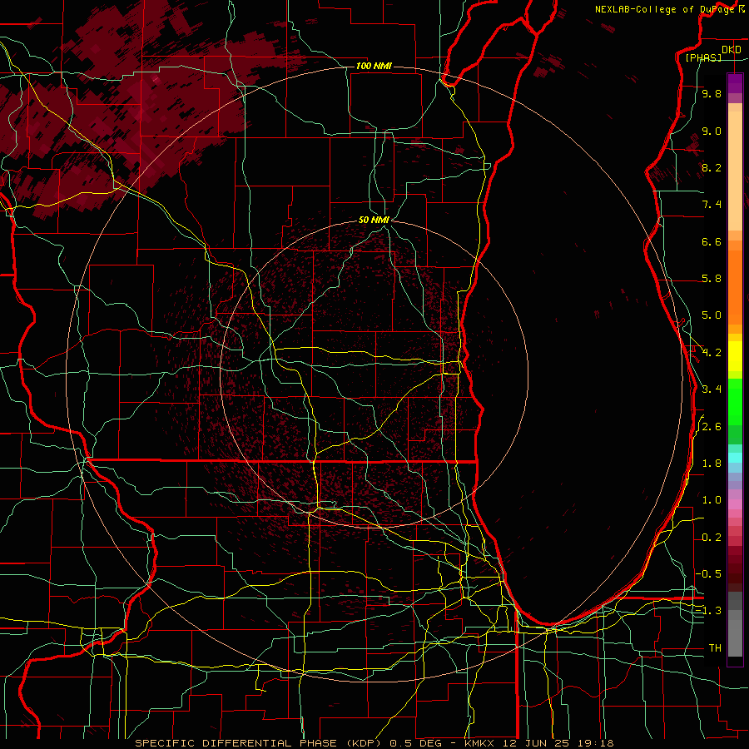Click the 7.4 scale value
749x749 pixels.
pos(712,205)
